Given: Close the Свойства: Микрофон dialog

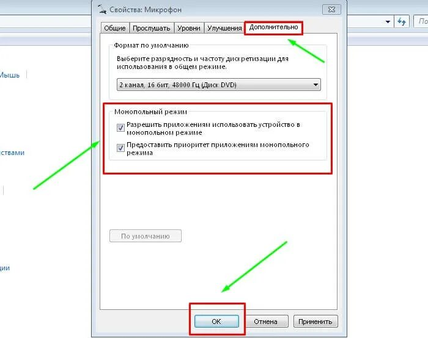Looking at the screenshot, I should (331, 10).
